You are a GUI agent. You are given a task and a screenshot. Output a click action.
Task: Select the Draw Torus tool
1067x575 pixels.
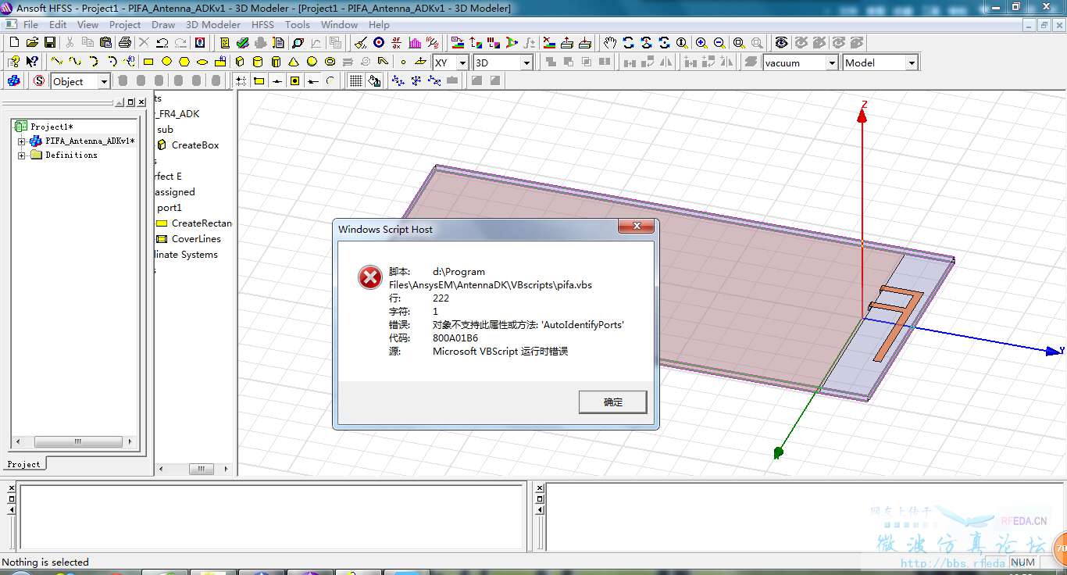[x=330, y=62]
